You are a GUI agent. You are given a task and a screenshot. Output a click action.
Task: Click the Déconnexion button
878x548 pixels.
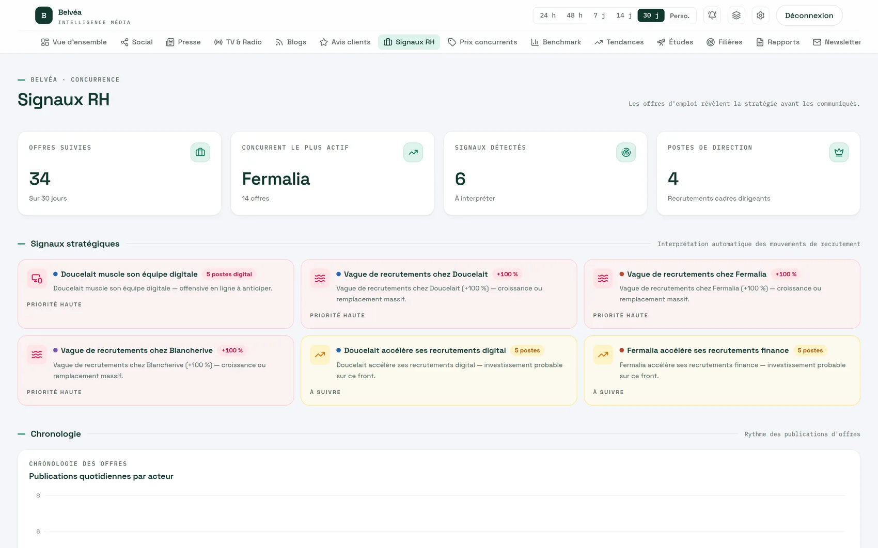tap(809, 15)
